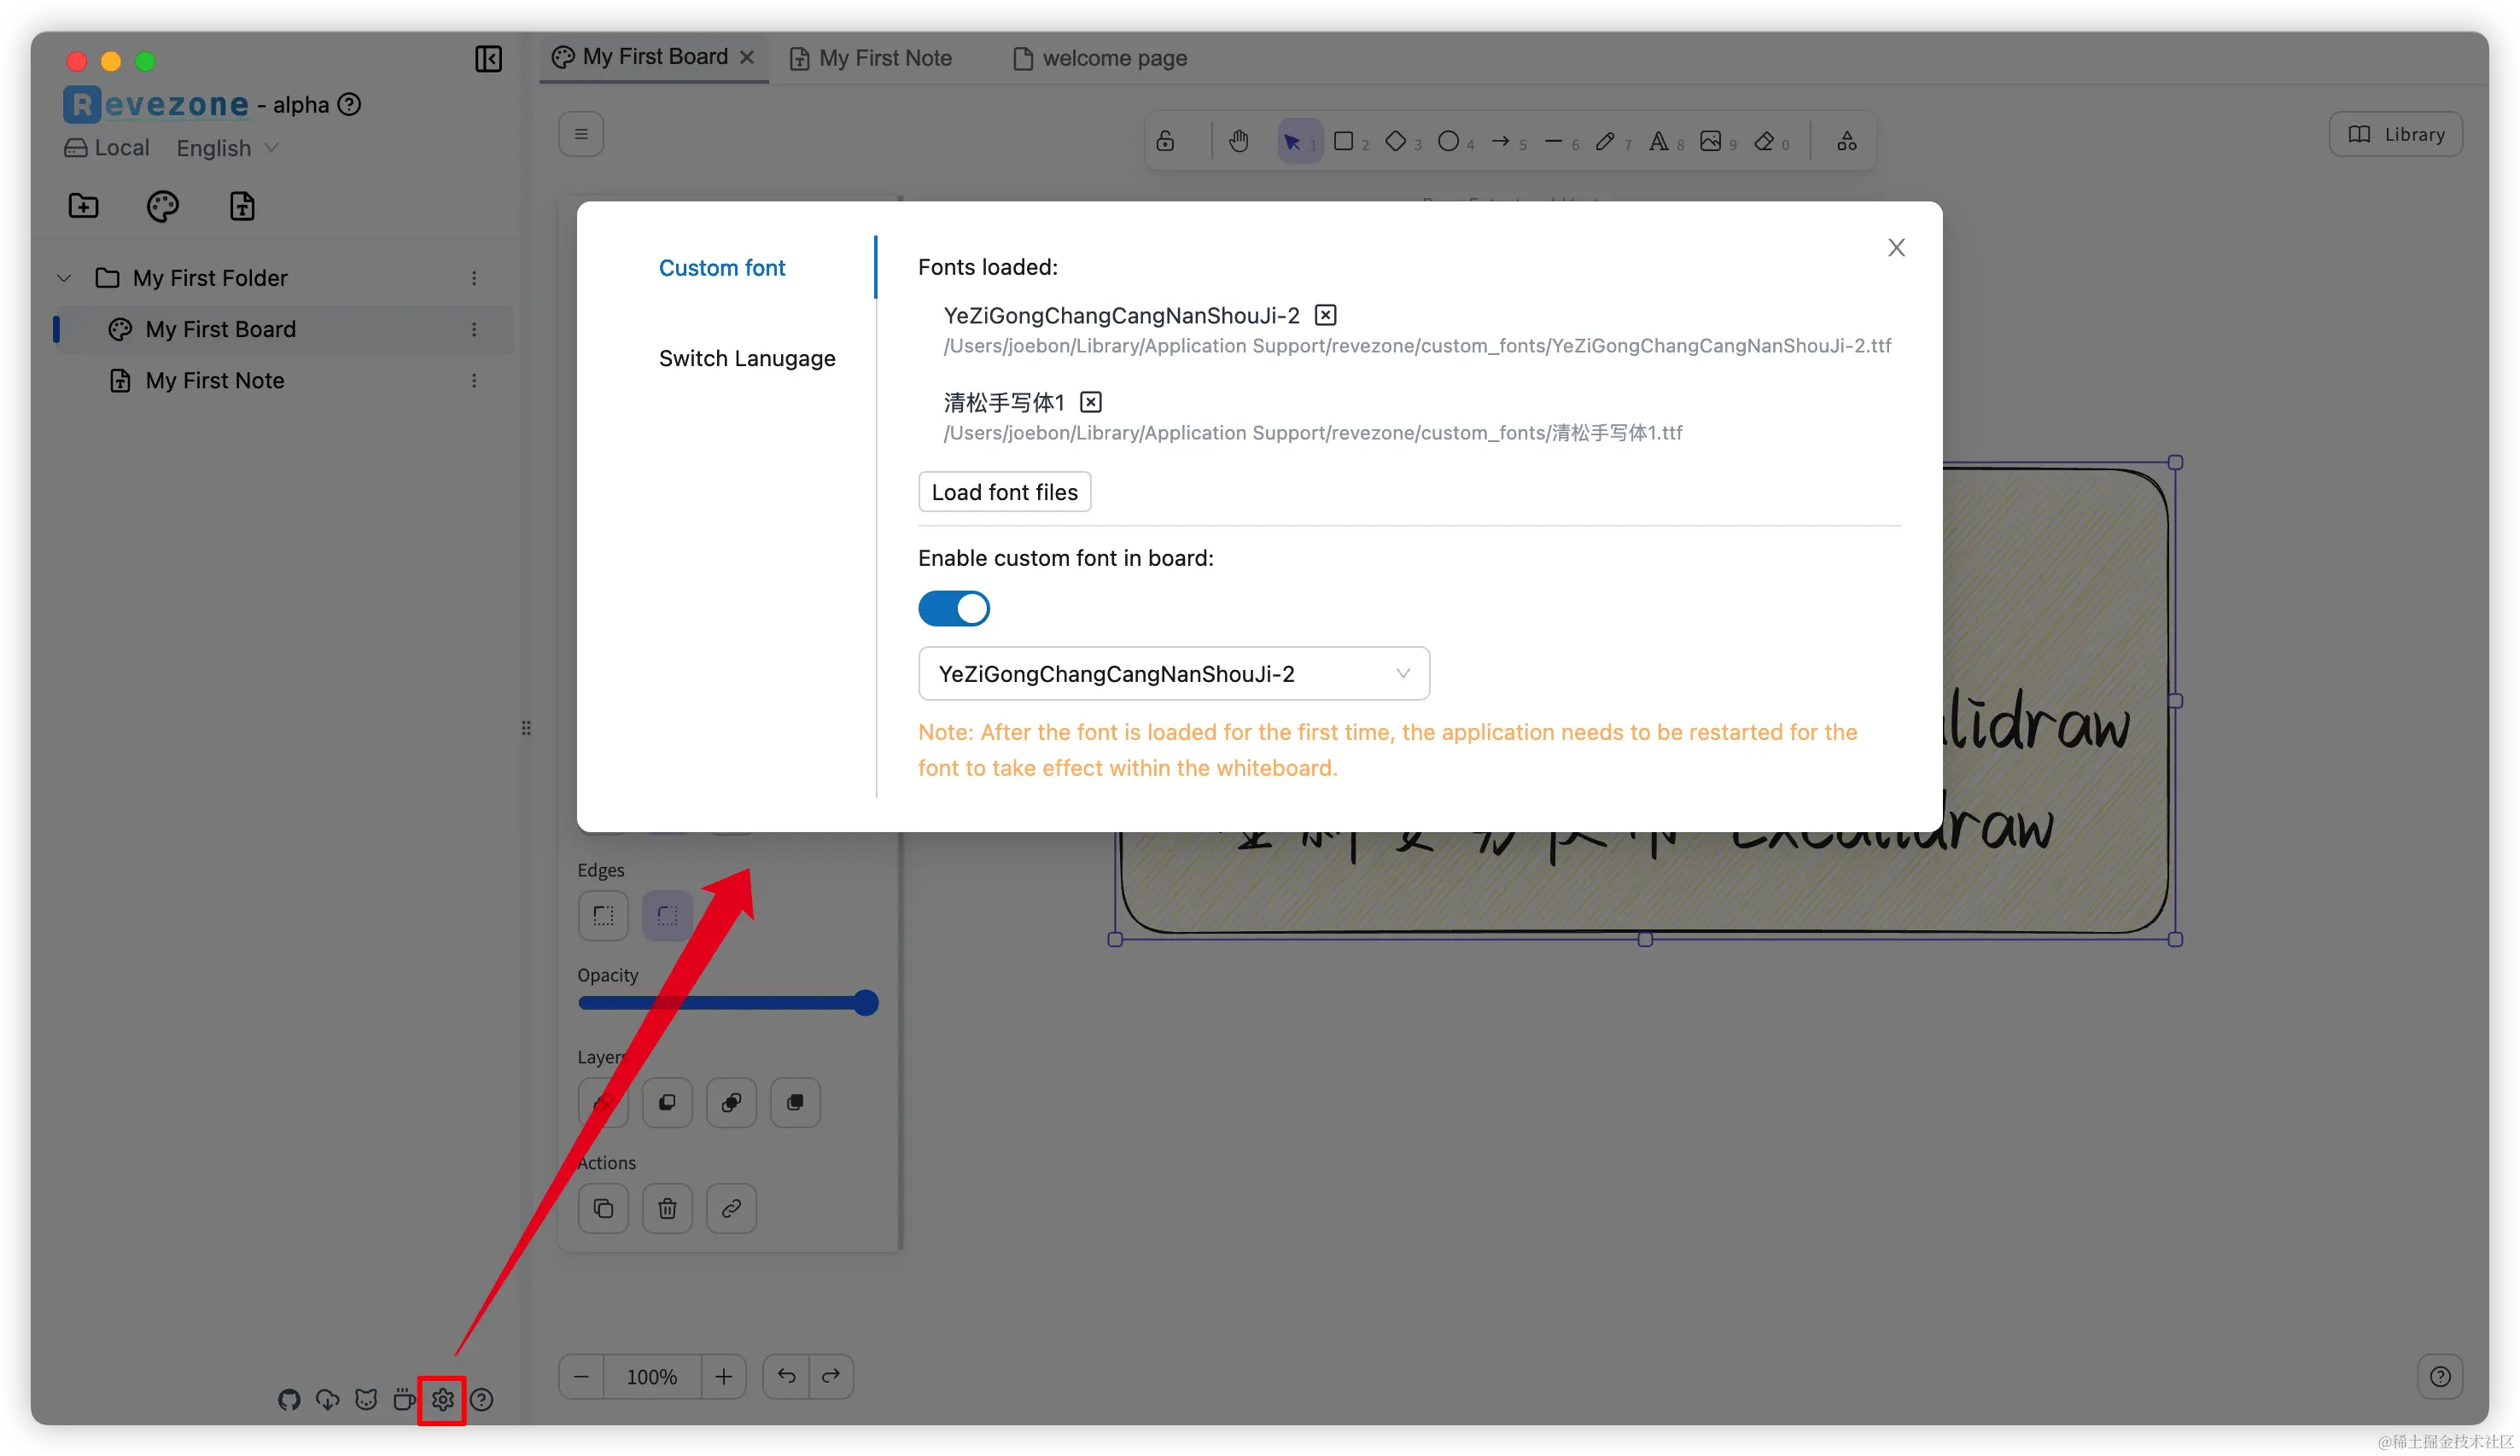This screenshot has width=2520, height=1456.
Task: Toggle the Enable custom font switch
Action: pos(954,608)
